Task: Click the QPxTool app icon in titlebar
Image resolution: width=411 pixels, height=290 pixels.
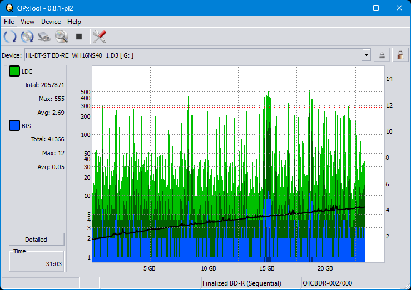Action: [x=9, y=8]
